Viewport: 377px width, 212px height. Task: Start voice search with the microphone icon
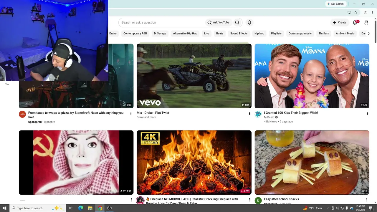[x=249, y=22]
